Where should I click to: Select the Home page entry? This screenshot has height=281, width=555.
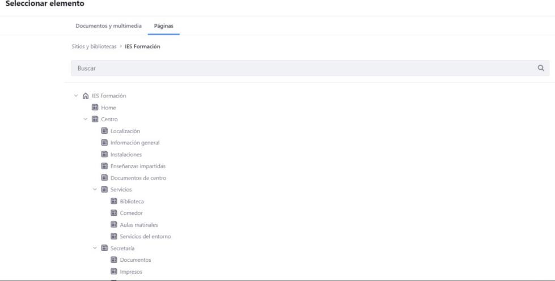click(x=108, y=108)
